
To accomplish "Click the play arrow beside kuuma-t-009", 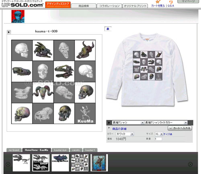I will (x=9, y=32).
